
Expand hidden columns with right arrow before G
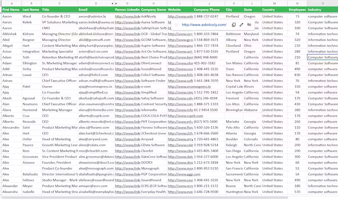(x=116, y=3)
